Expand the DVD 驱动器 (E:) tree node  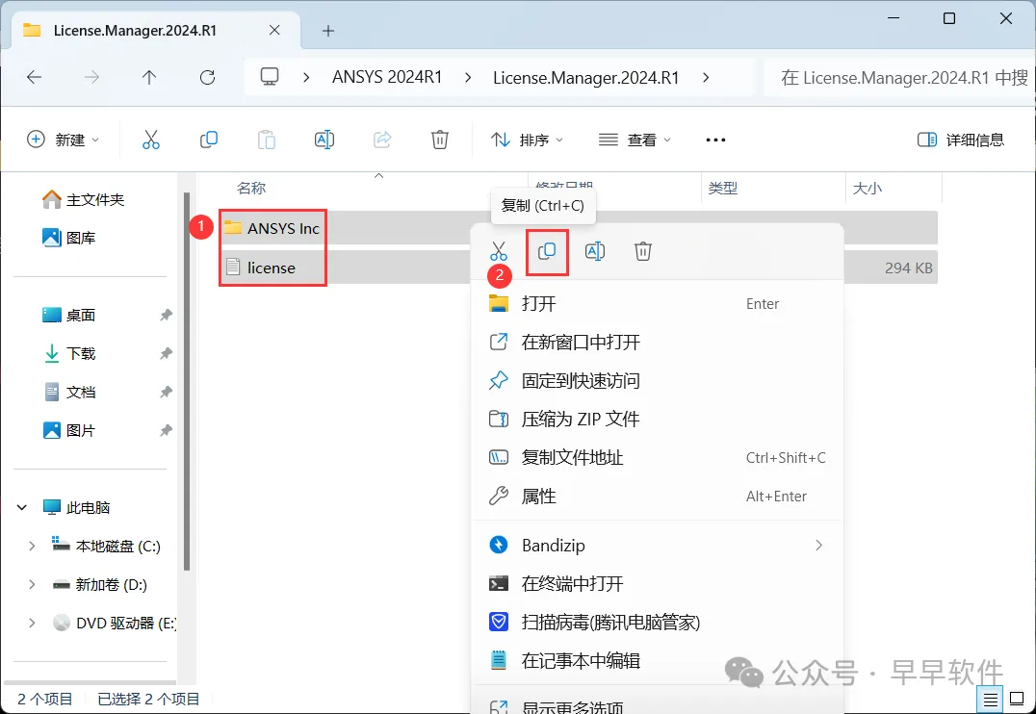coord(32,623)
